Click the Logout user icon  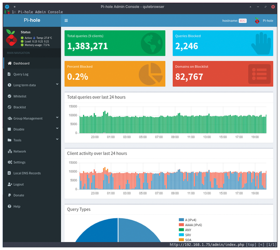point(10,184)
